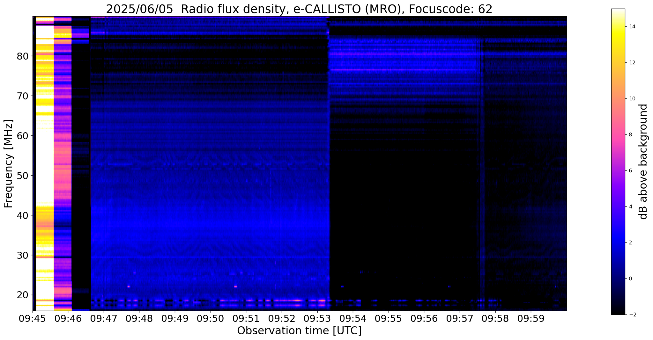Click the colorbar tick value 12
Screen dimensions: 653x340
[x=632, y=63]
